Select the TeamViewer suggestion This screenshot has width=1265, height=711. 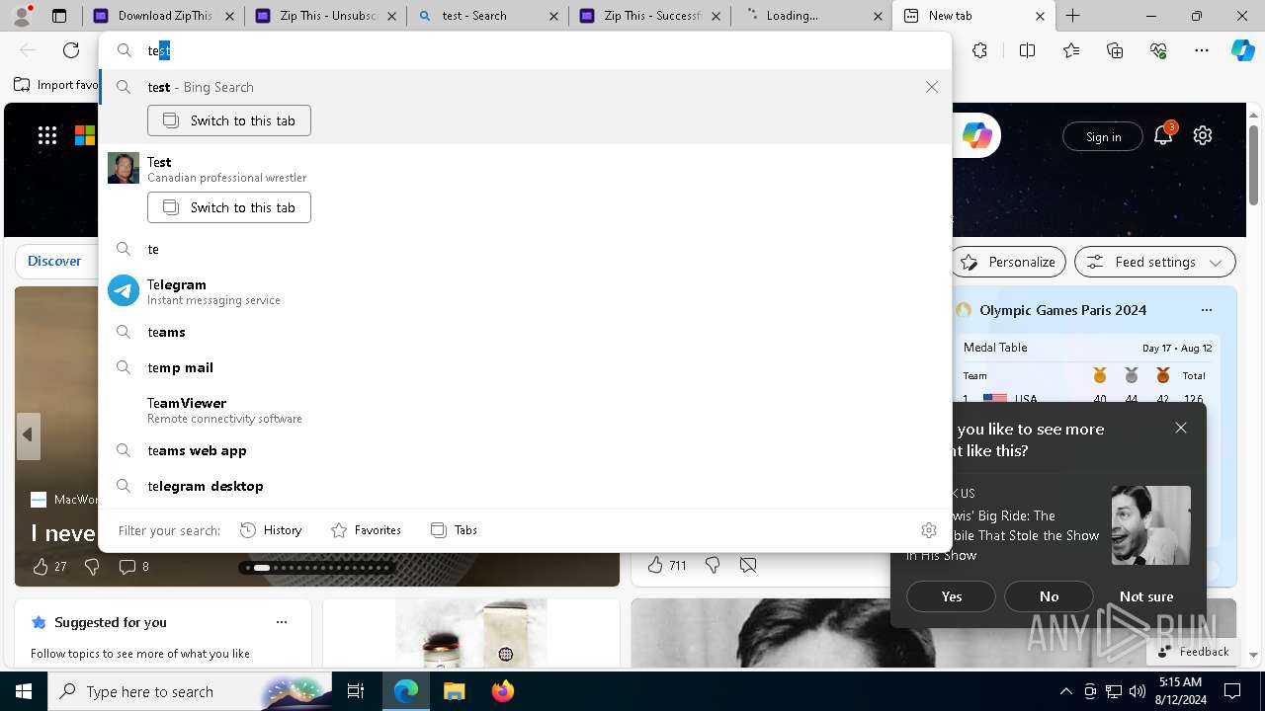pyautogui.click(x=525, y=410)
